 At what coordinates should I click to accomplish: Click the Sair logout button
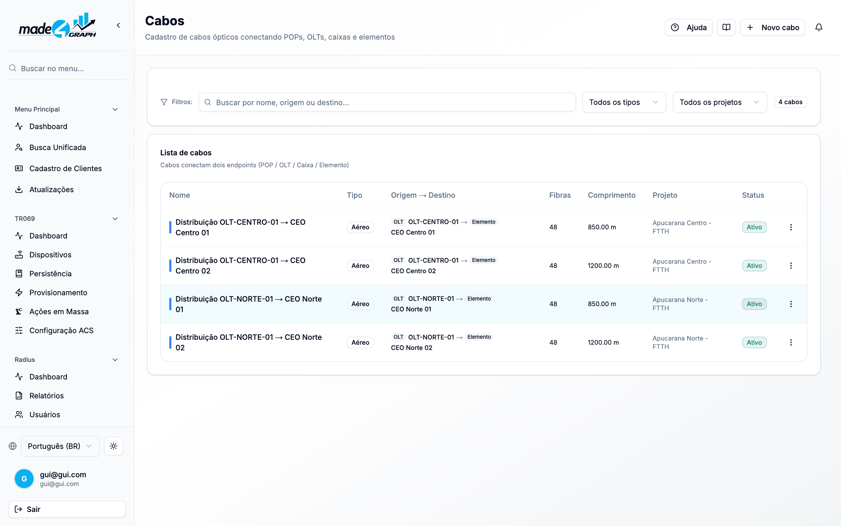(67, 509)
